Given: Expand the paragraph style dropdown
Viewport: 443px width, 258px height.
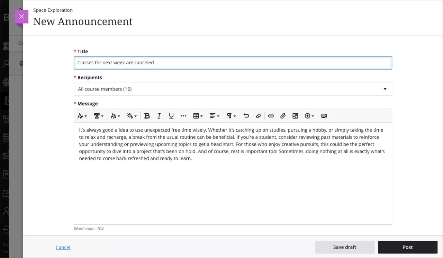Looking at the screenshot, I should (x=231, y=116).
